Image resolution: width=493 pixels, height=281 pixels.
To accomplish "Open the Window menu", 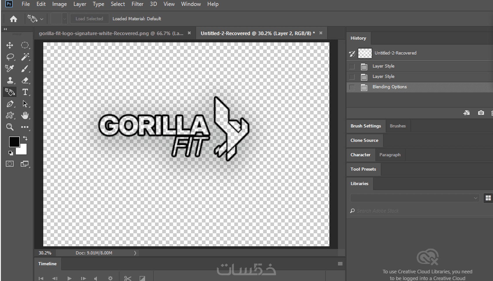I will [191, 4].
